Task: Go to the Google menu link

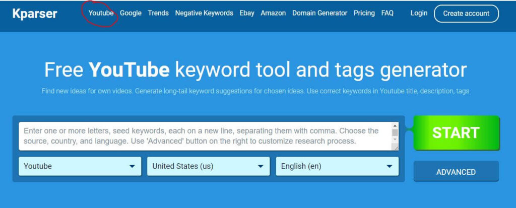Action: coord(131,13)
